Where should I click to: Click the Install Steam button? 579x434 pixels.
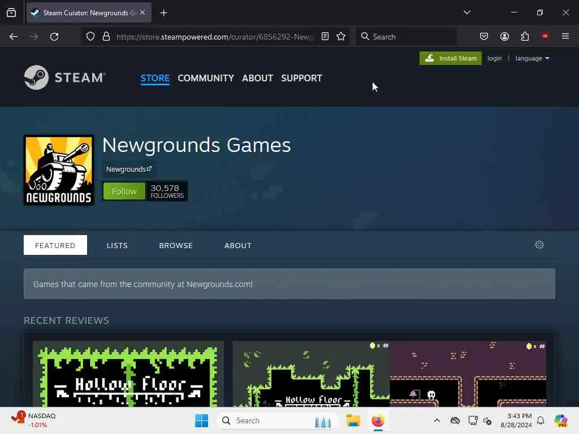[x=451, y=58]
